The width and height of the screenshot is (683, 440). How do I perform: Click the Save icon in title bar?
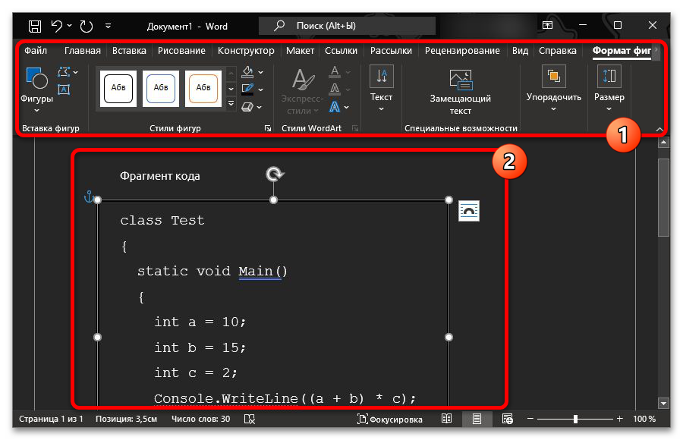(35, 26)
